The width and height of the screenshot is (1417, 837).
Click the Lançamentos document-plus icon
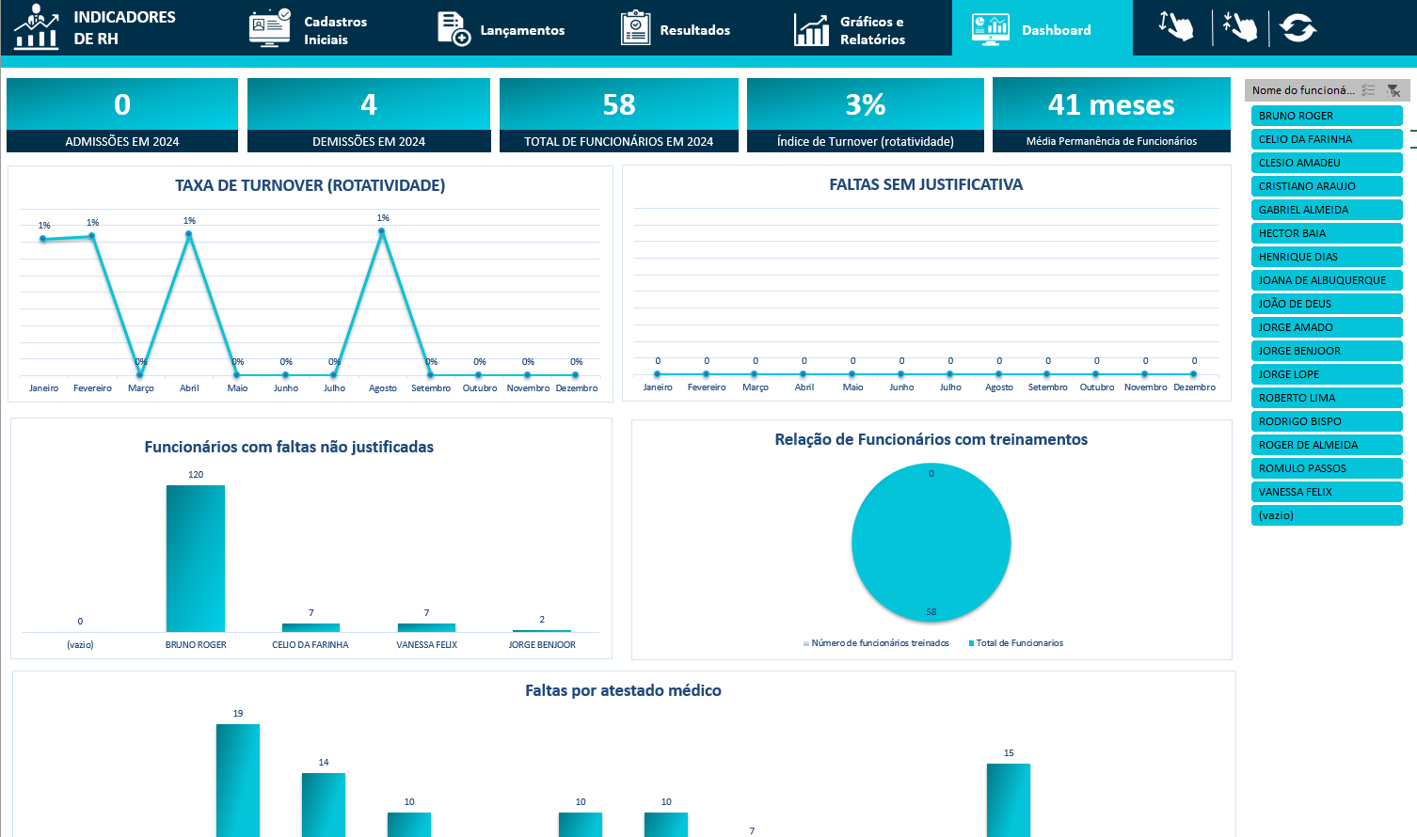pos(454,29)
